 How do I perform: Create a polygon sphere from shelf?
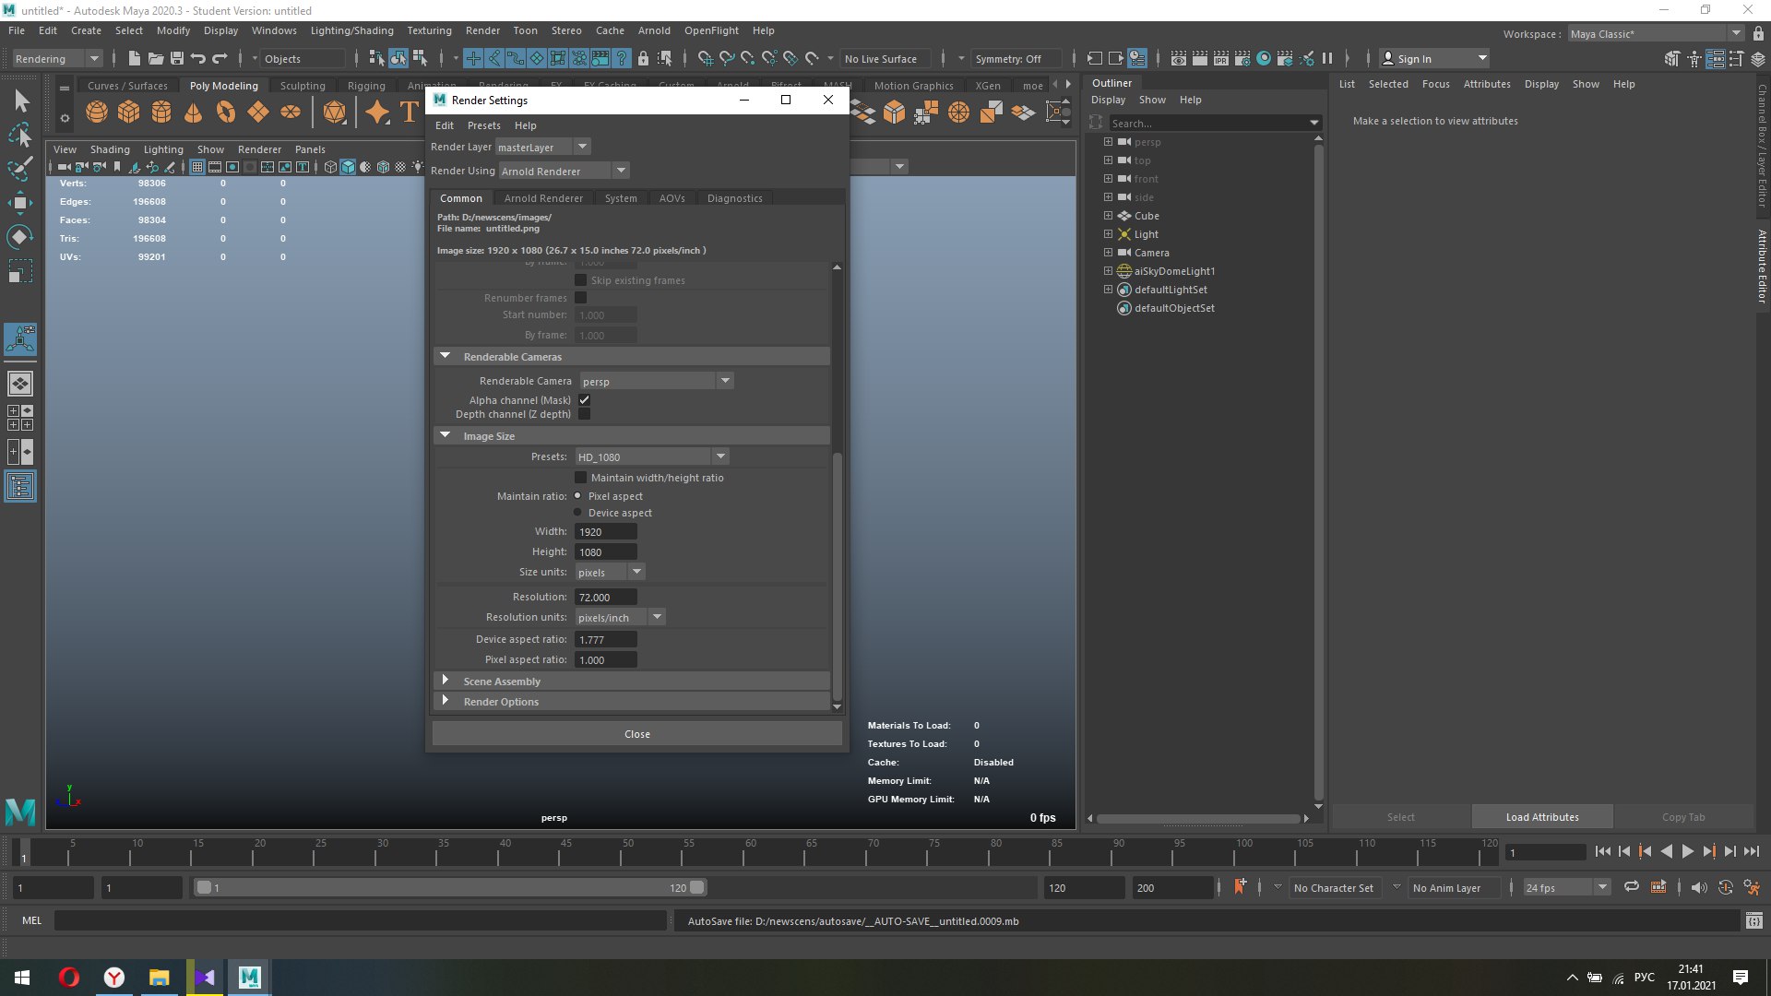[x=97, y=113]
